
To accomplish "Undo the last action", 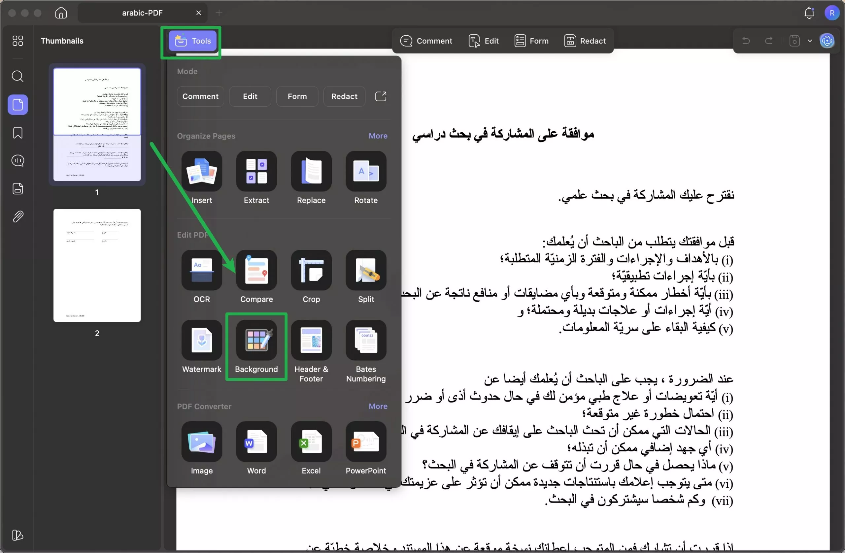I will 746,41.
